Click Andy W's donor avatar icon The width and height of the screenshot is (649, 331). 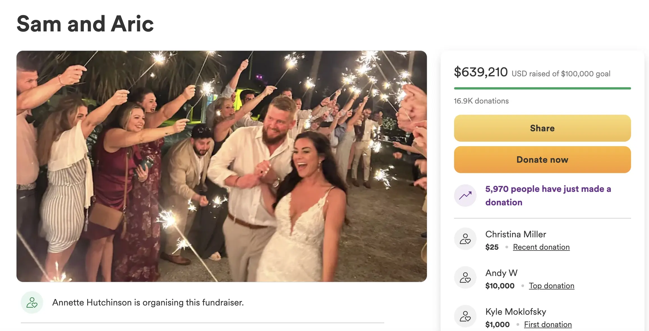click(x=465, y=277)
